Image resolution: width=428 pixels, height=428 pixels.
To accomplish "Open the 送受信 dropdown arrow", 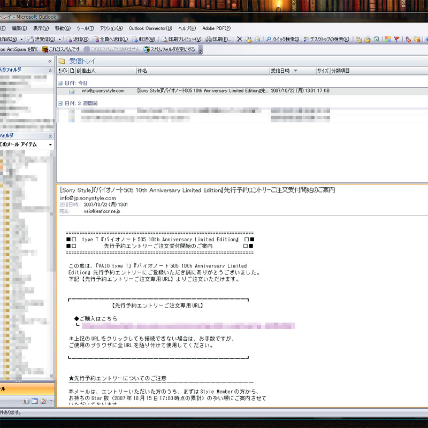I will (x=59, y=39).
